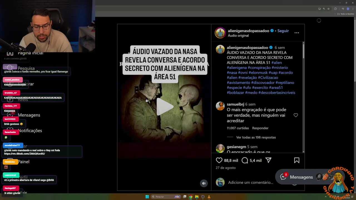Like samuelbrj's comment with heart
Viewport: 356px width, 200px height.
click(296, 115)
